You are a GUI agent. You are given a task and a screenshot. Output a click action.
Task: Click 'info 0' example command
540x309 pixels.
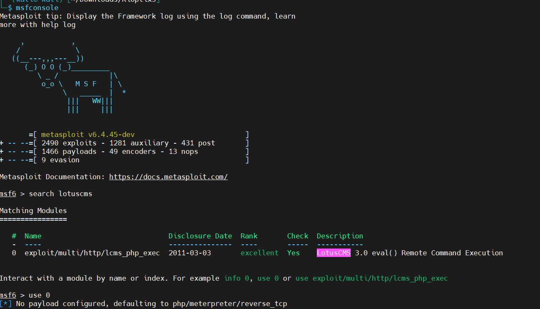point(236,278)
